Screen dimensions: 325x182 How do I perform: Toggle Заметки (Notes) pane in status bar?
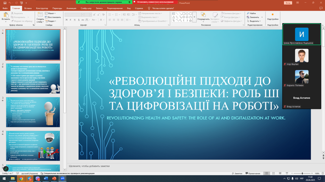click(237, 173)
